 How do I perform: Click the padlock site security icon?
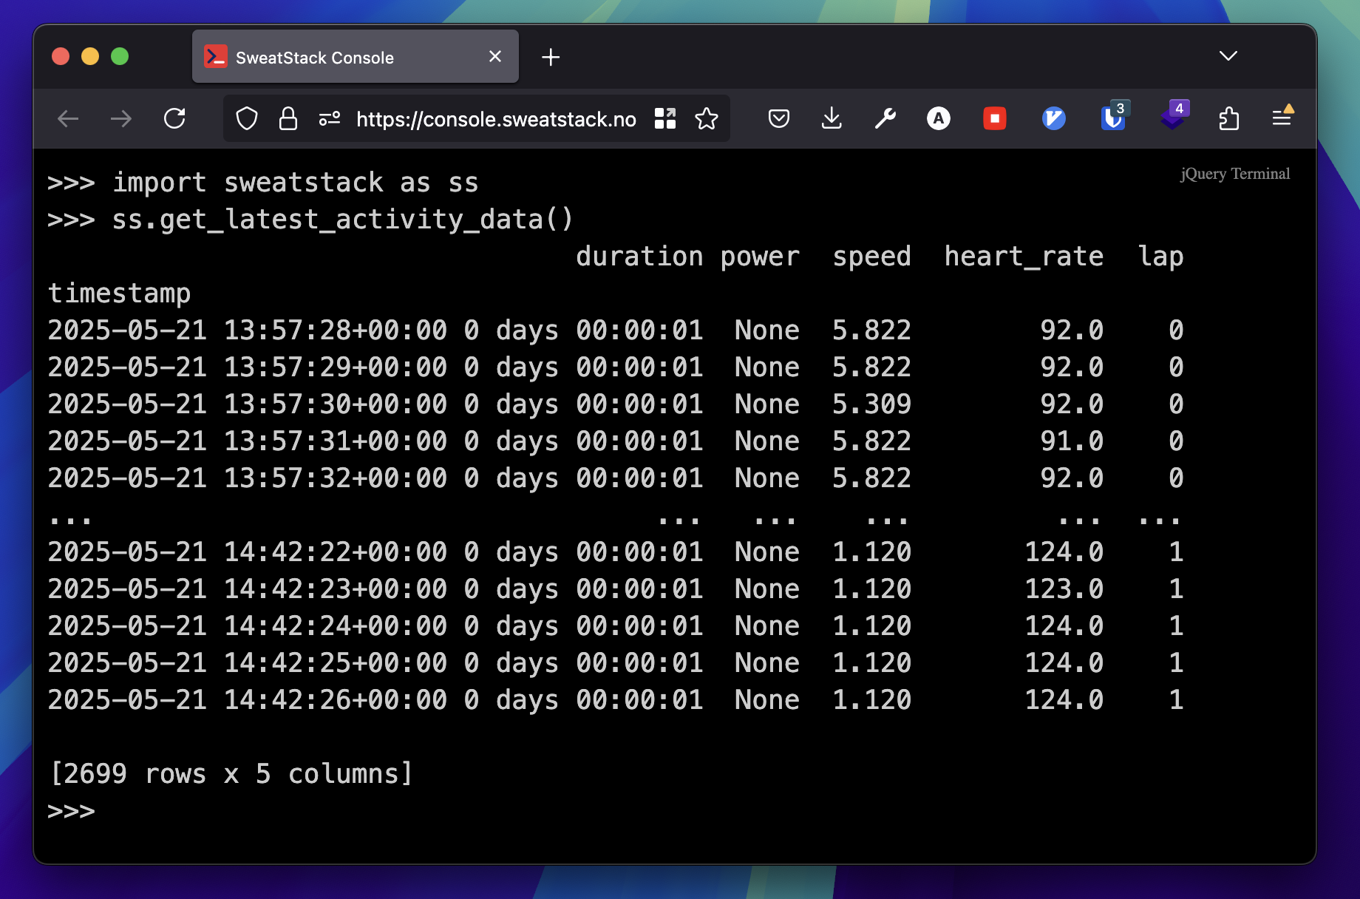[288, 118]
